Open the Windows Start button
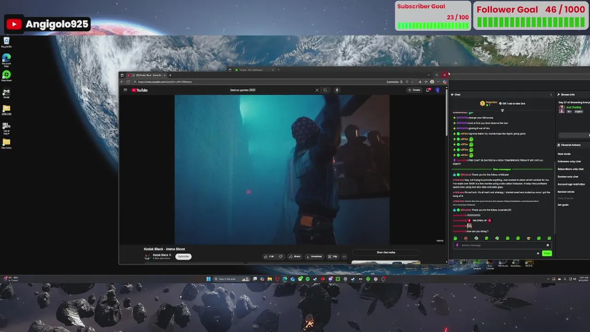 208,279
